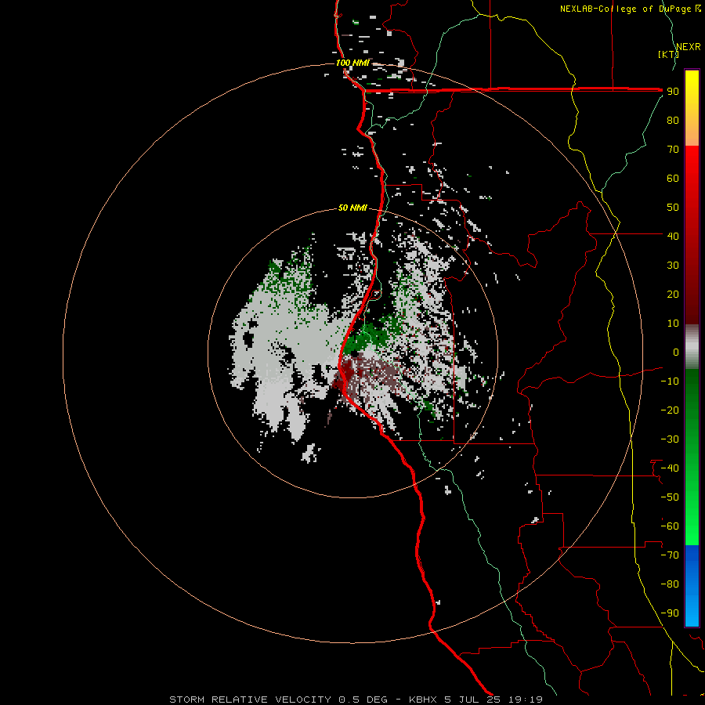Pick the -30 value on velocity scale
The width and height of the screenshot is (705, 705).
[670, 439]
